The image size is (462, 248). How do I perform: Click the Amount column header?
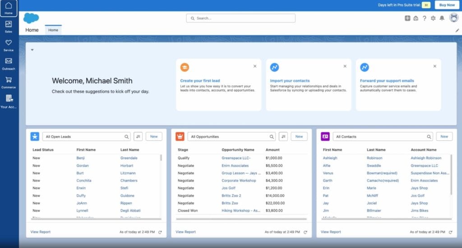[273, 150]
